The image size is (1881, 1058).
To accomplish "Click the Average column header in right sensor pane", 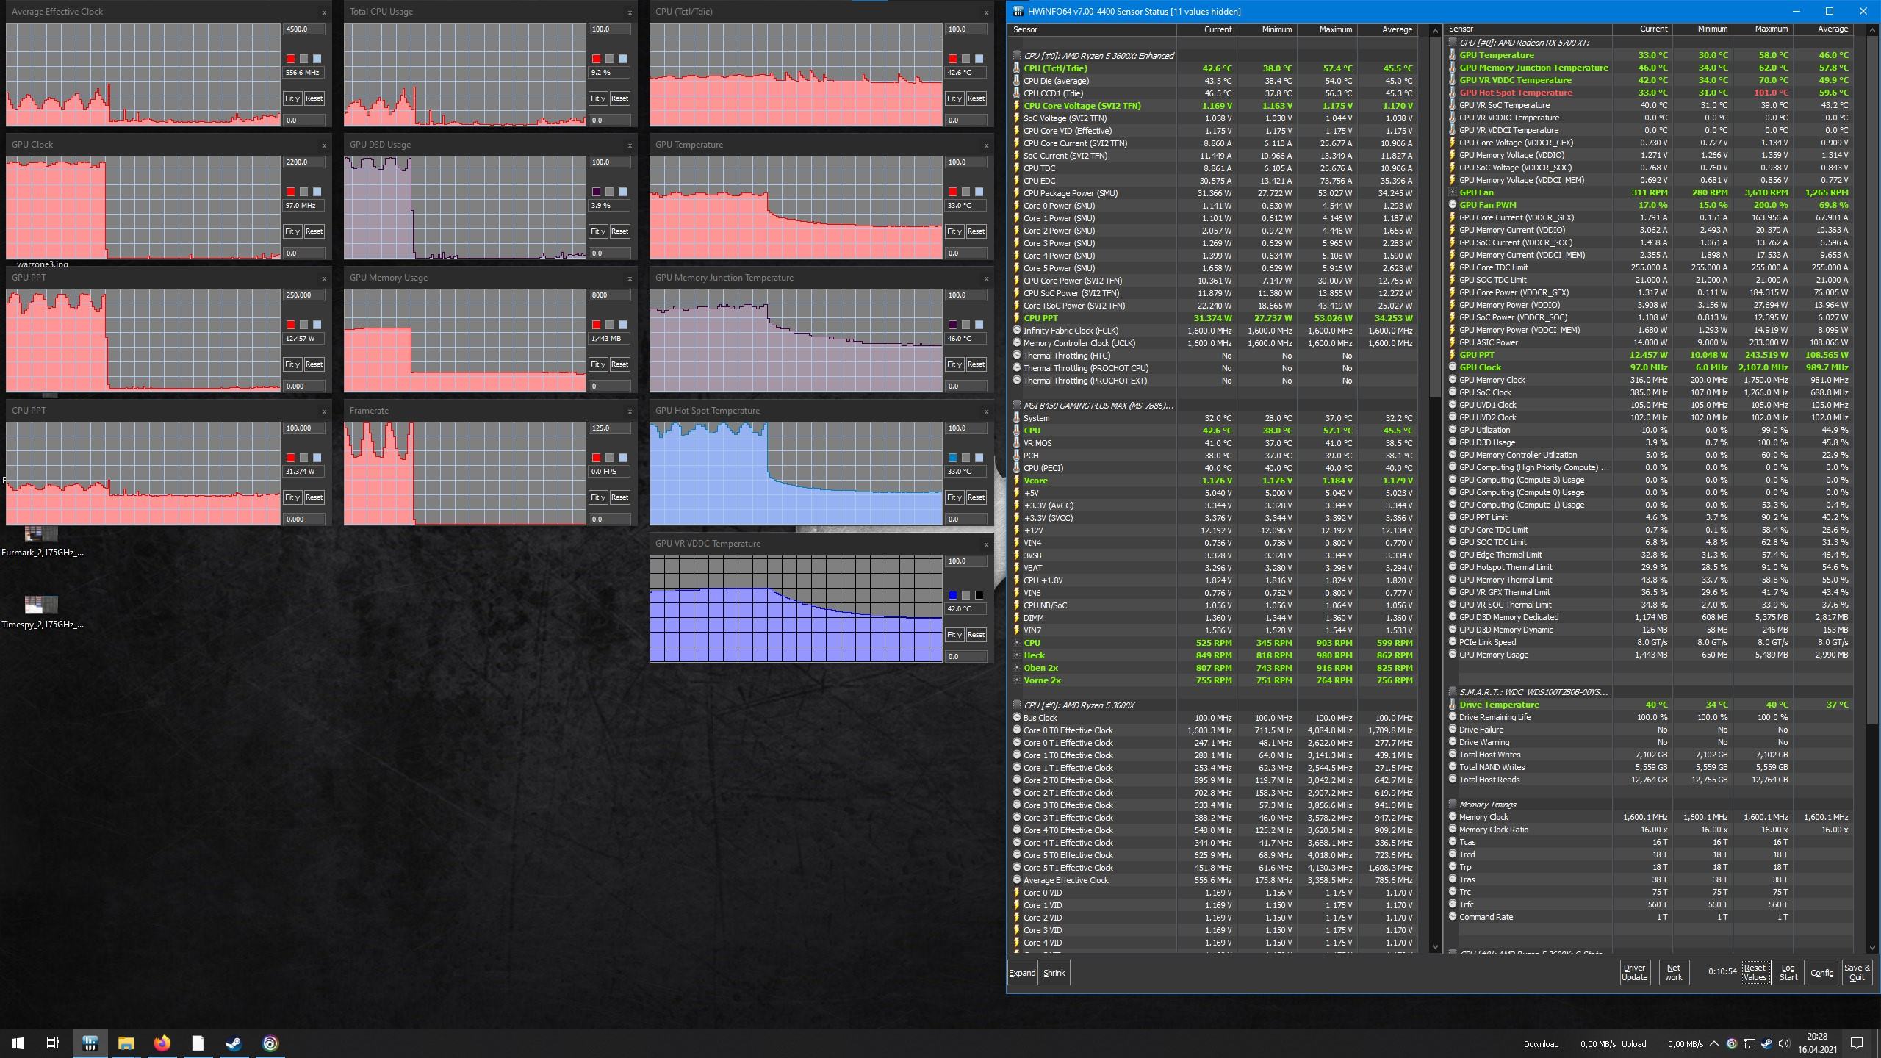I will [x=1823, y=29].
